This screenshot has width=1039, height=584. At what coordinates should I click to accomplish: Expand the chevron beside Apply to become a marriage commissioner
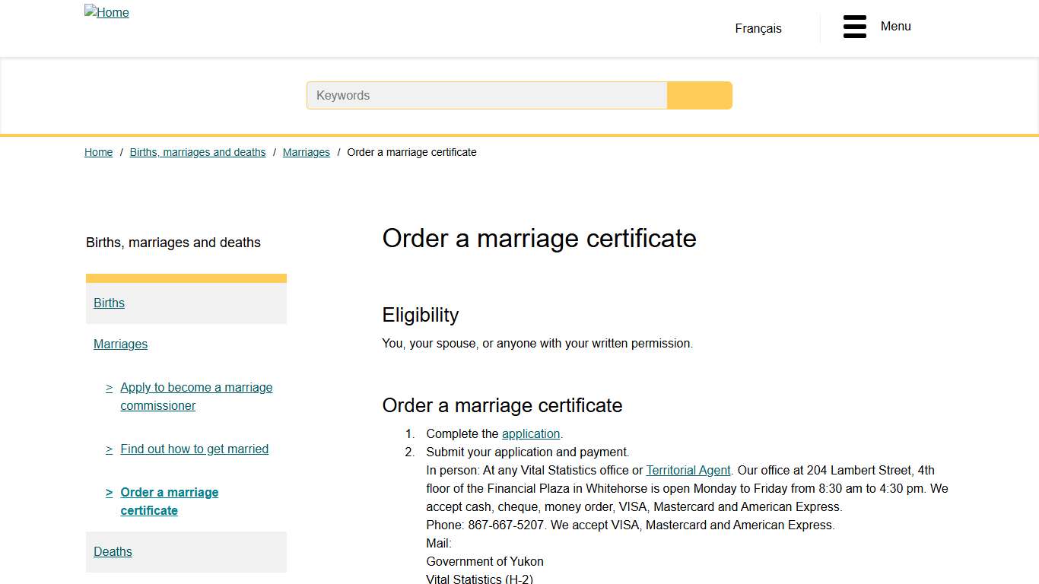click(108, 387)
